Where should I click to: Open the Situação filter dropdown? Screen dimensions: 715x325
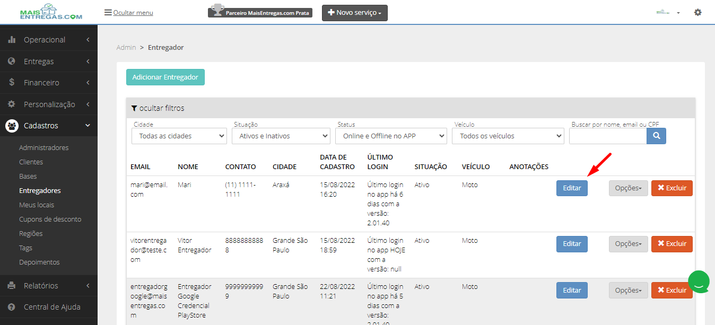click(281, 136)
